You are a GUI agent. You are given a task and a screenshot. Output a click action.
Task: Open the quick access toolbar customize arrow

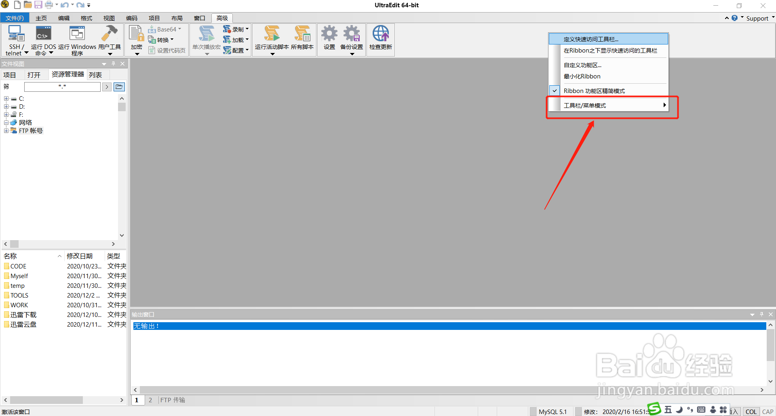[x=89, y=5]
